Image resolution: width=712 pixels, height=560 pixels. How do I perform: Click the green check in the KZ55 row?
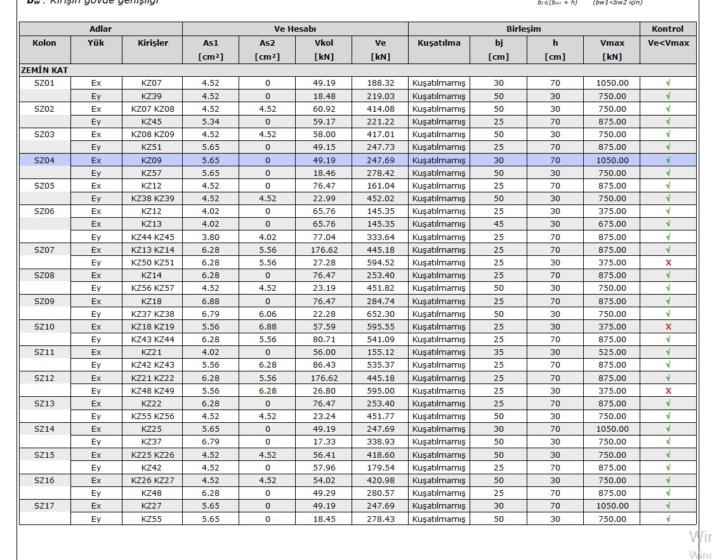click(x=668, y=519)
